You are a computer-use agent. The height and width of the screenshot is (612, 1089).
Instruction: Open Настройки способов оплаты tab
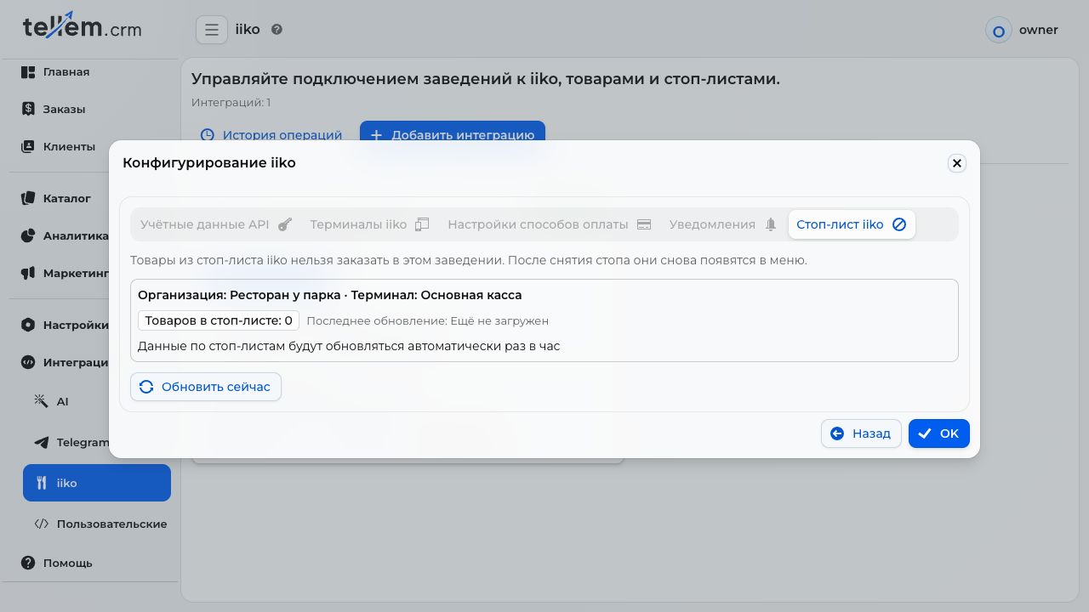coord(550,224)
